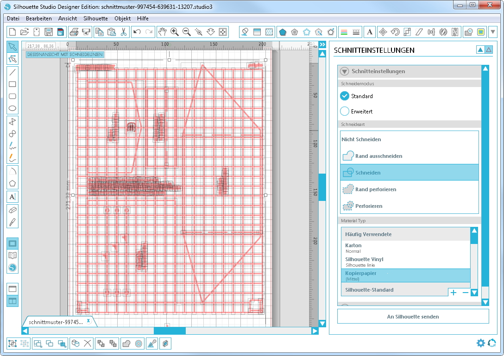Select the Ellipse drawing tool
This screenshot has height=356, width=504.
coord(13,109)
